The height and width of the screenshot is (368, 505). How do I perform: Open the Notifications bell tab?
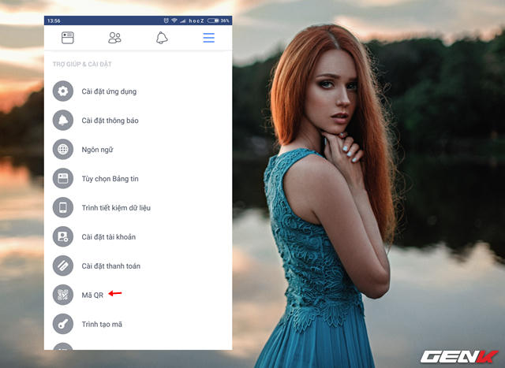point(162,37)
